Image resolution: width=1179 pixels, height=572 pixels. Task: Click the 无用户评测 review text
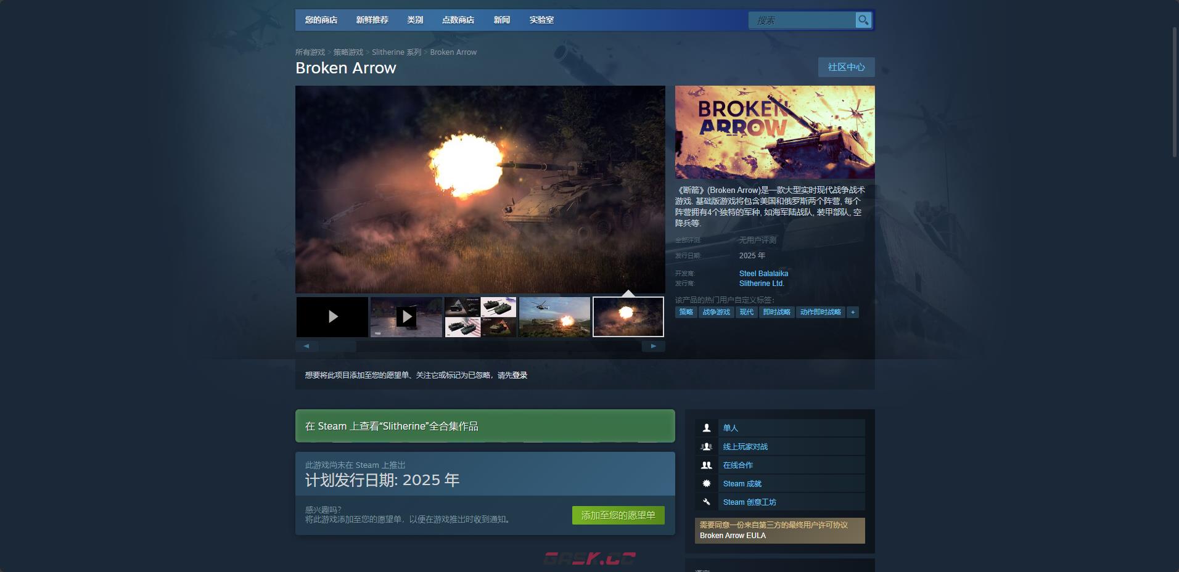tap(758, 240)
